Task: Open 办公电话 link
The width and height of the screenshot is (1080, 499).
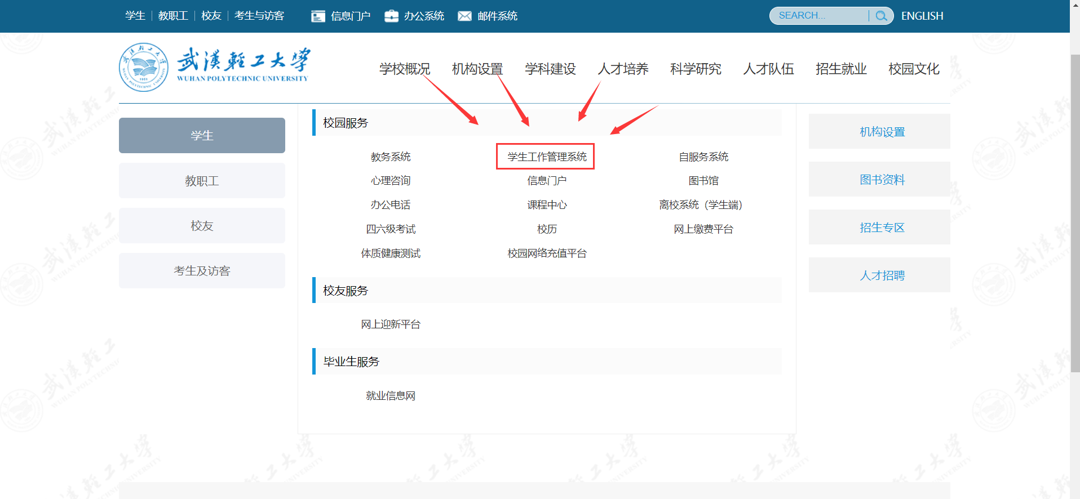Action: coord(391,205)
